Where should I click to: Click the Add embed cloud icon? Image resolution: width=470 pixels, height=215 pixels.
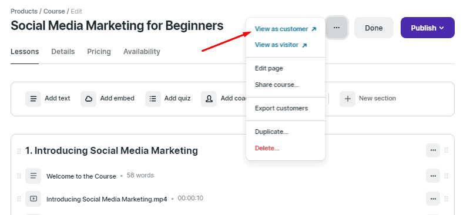click(89, 99)
